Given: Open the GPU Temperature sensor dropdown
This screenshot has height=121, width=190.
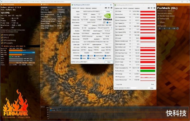Looking at the screenshot, I should click(130, 17).
